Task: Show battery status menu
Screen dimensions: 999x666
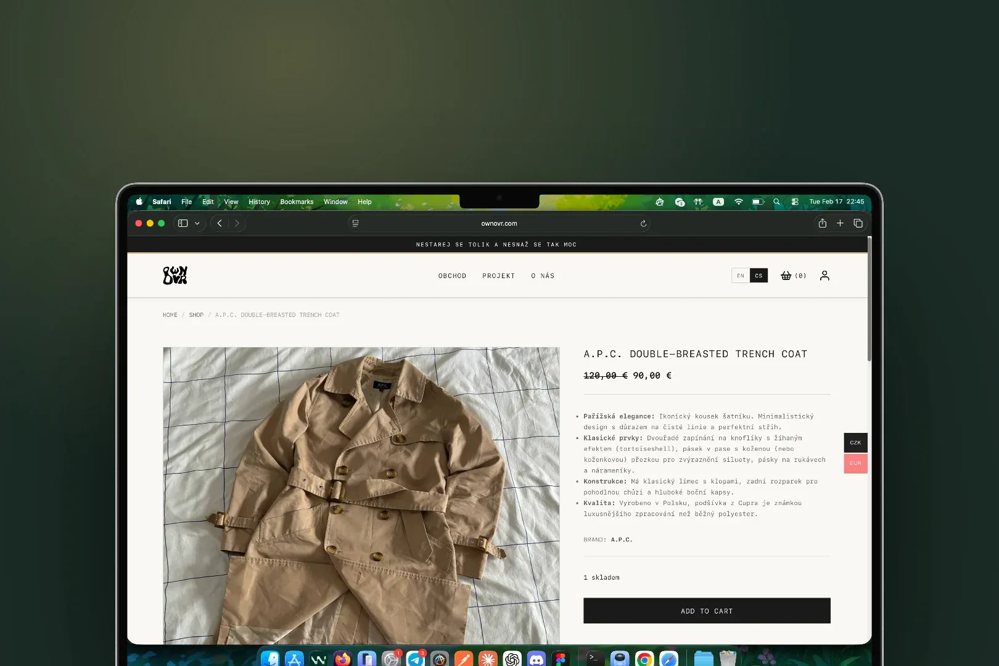Action: pyautogui.click(x=758, y=202)
